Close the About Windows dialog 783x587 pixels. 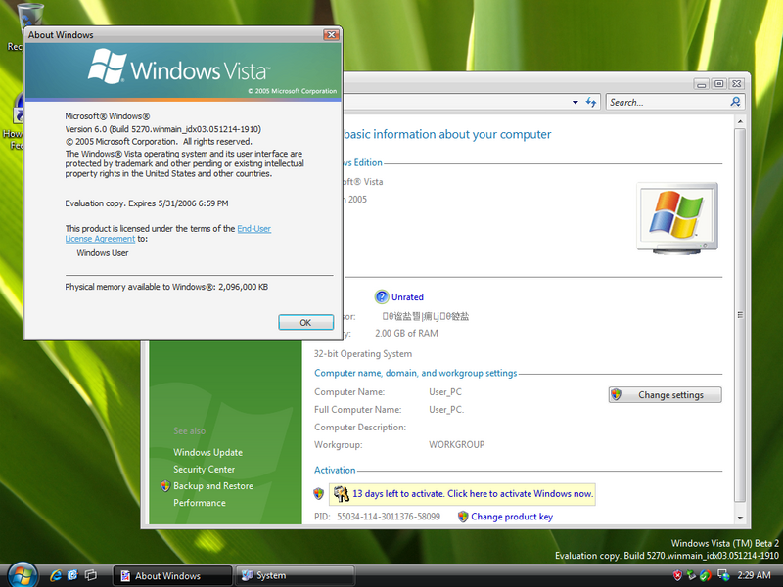point(331,34)
